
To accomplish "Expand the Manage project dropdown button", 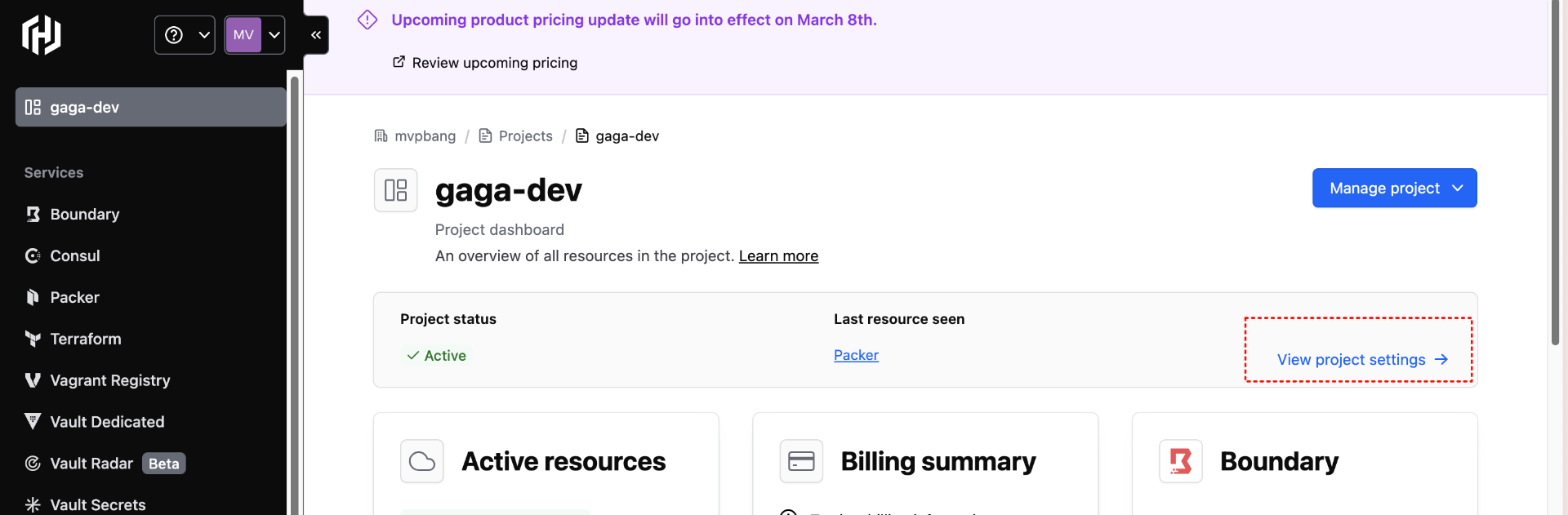I will click(1394, 189).
